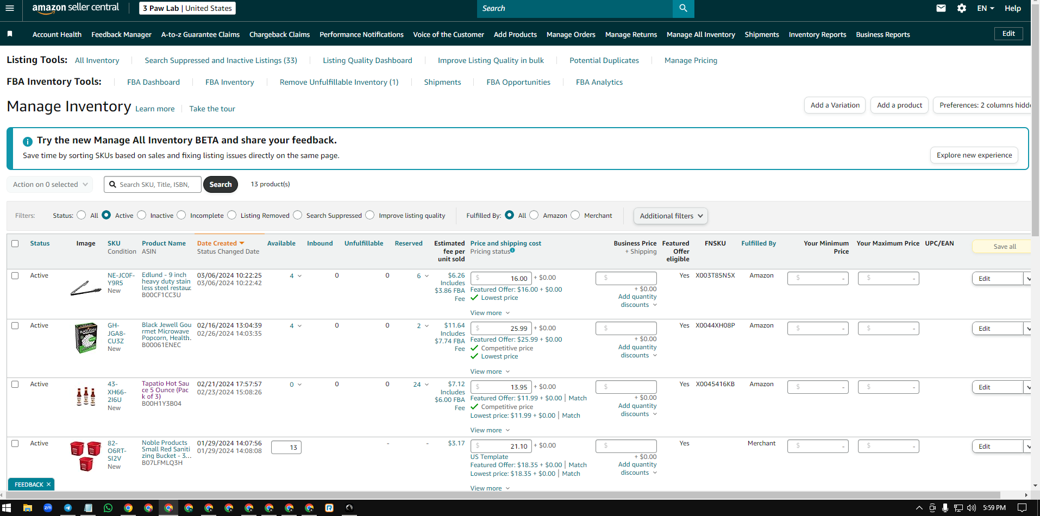
Task: Open the Windows notification center icon
Action: click(1022, 508)
